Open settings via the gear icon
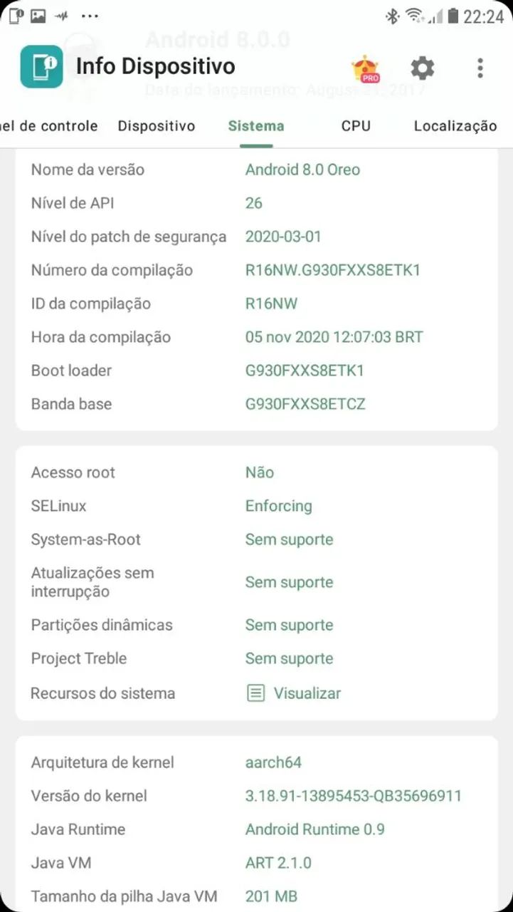Image resolution: width=513 pixels, height=912 pixels. (x=423, y=68)
